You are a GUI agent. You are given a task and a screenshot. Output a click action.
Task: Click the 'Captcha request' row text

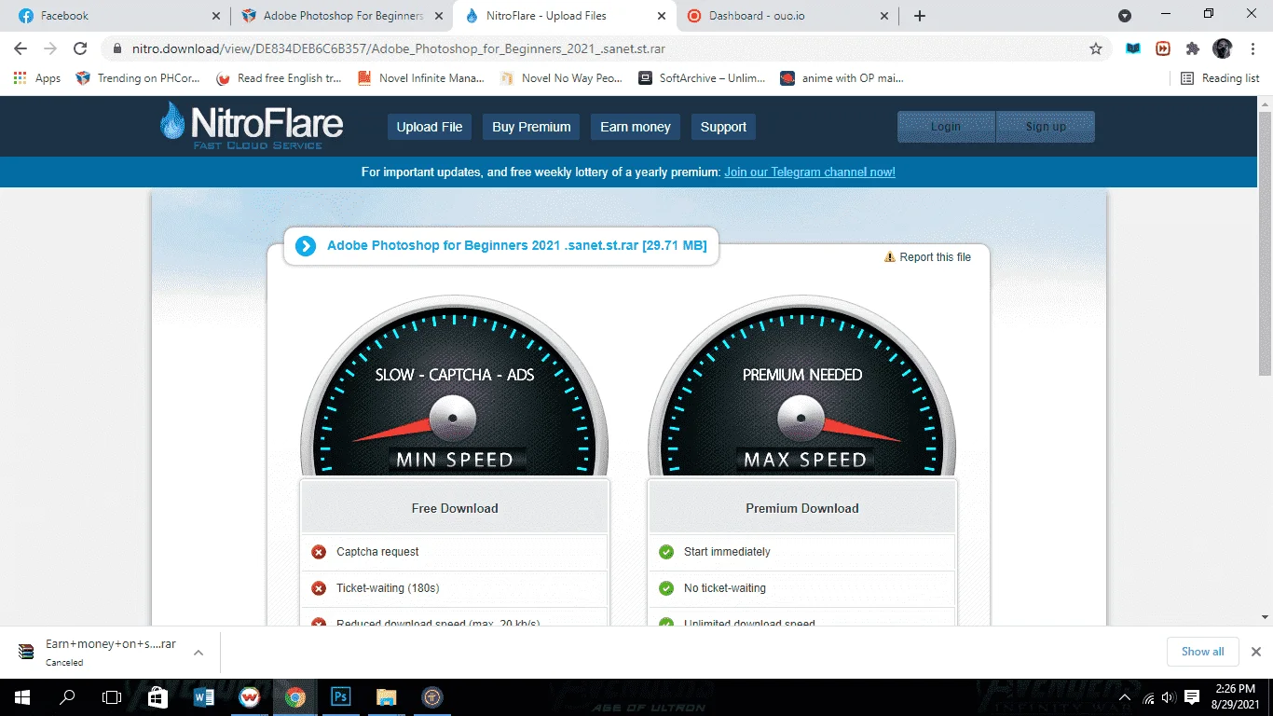click(377, 552)
